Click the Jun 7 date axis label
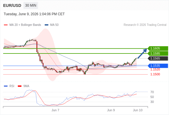 [55, 110]
